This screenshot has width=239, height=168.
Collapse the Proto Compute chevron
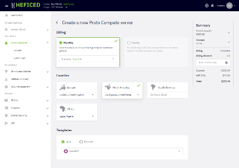click(48, 43)
